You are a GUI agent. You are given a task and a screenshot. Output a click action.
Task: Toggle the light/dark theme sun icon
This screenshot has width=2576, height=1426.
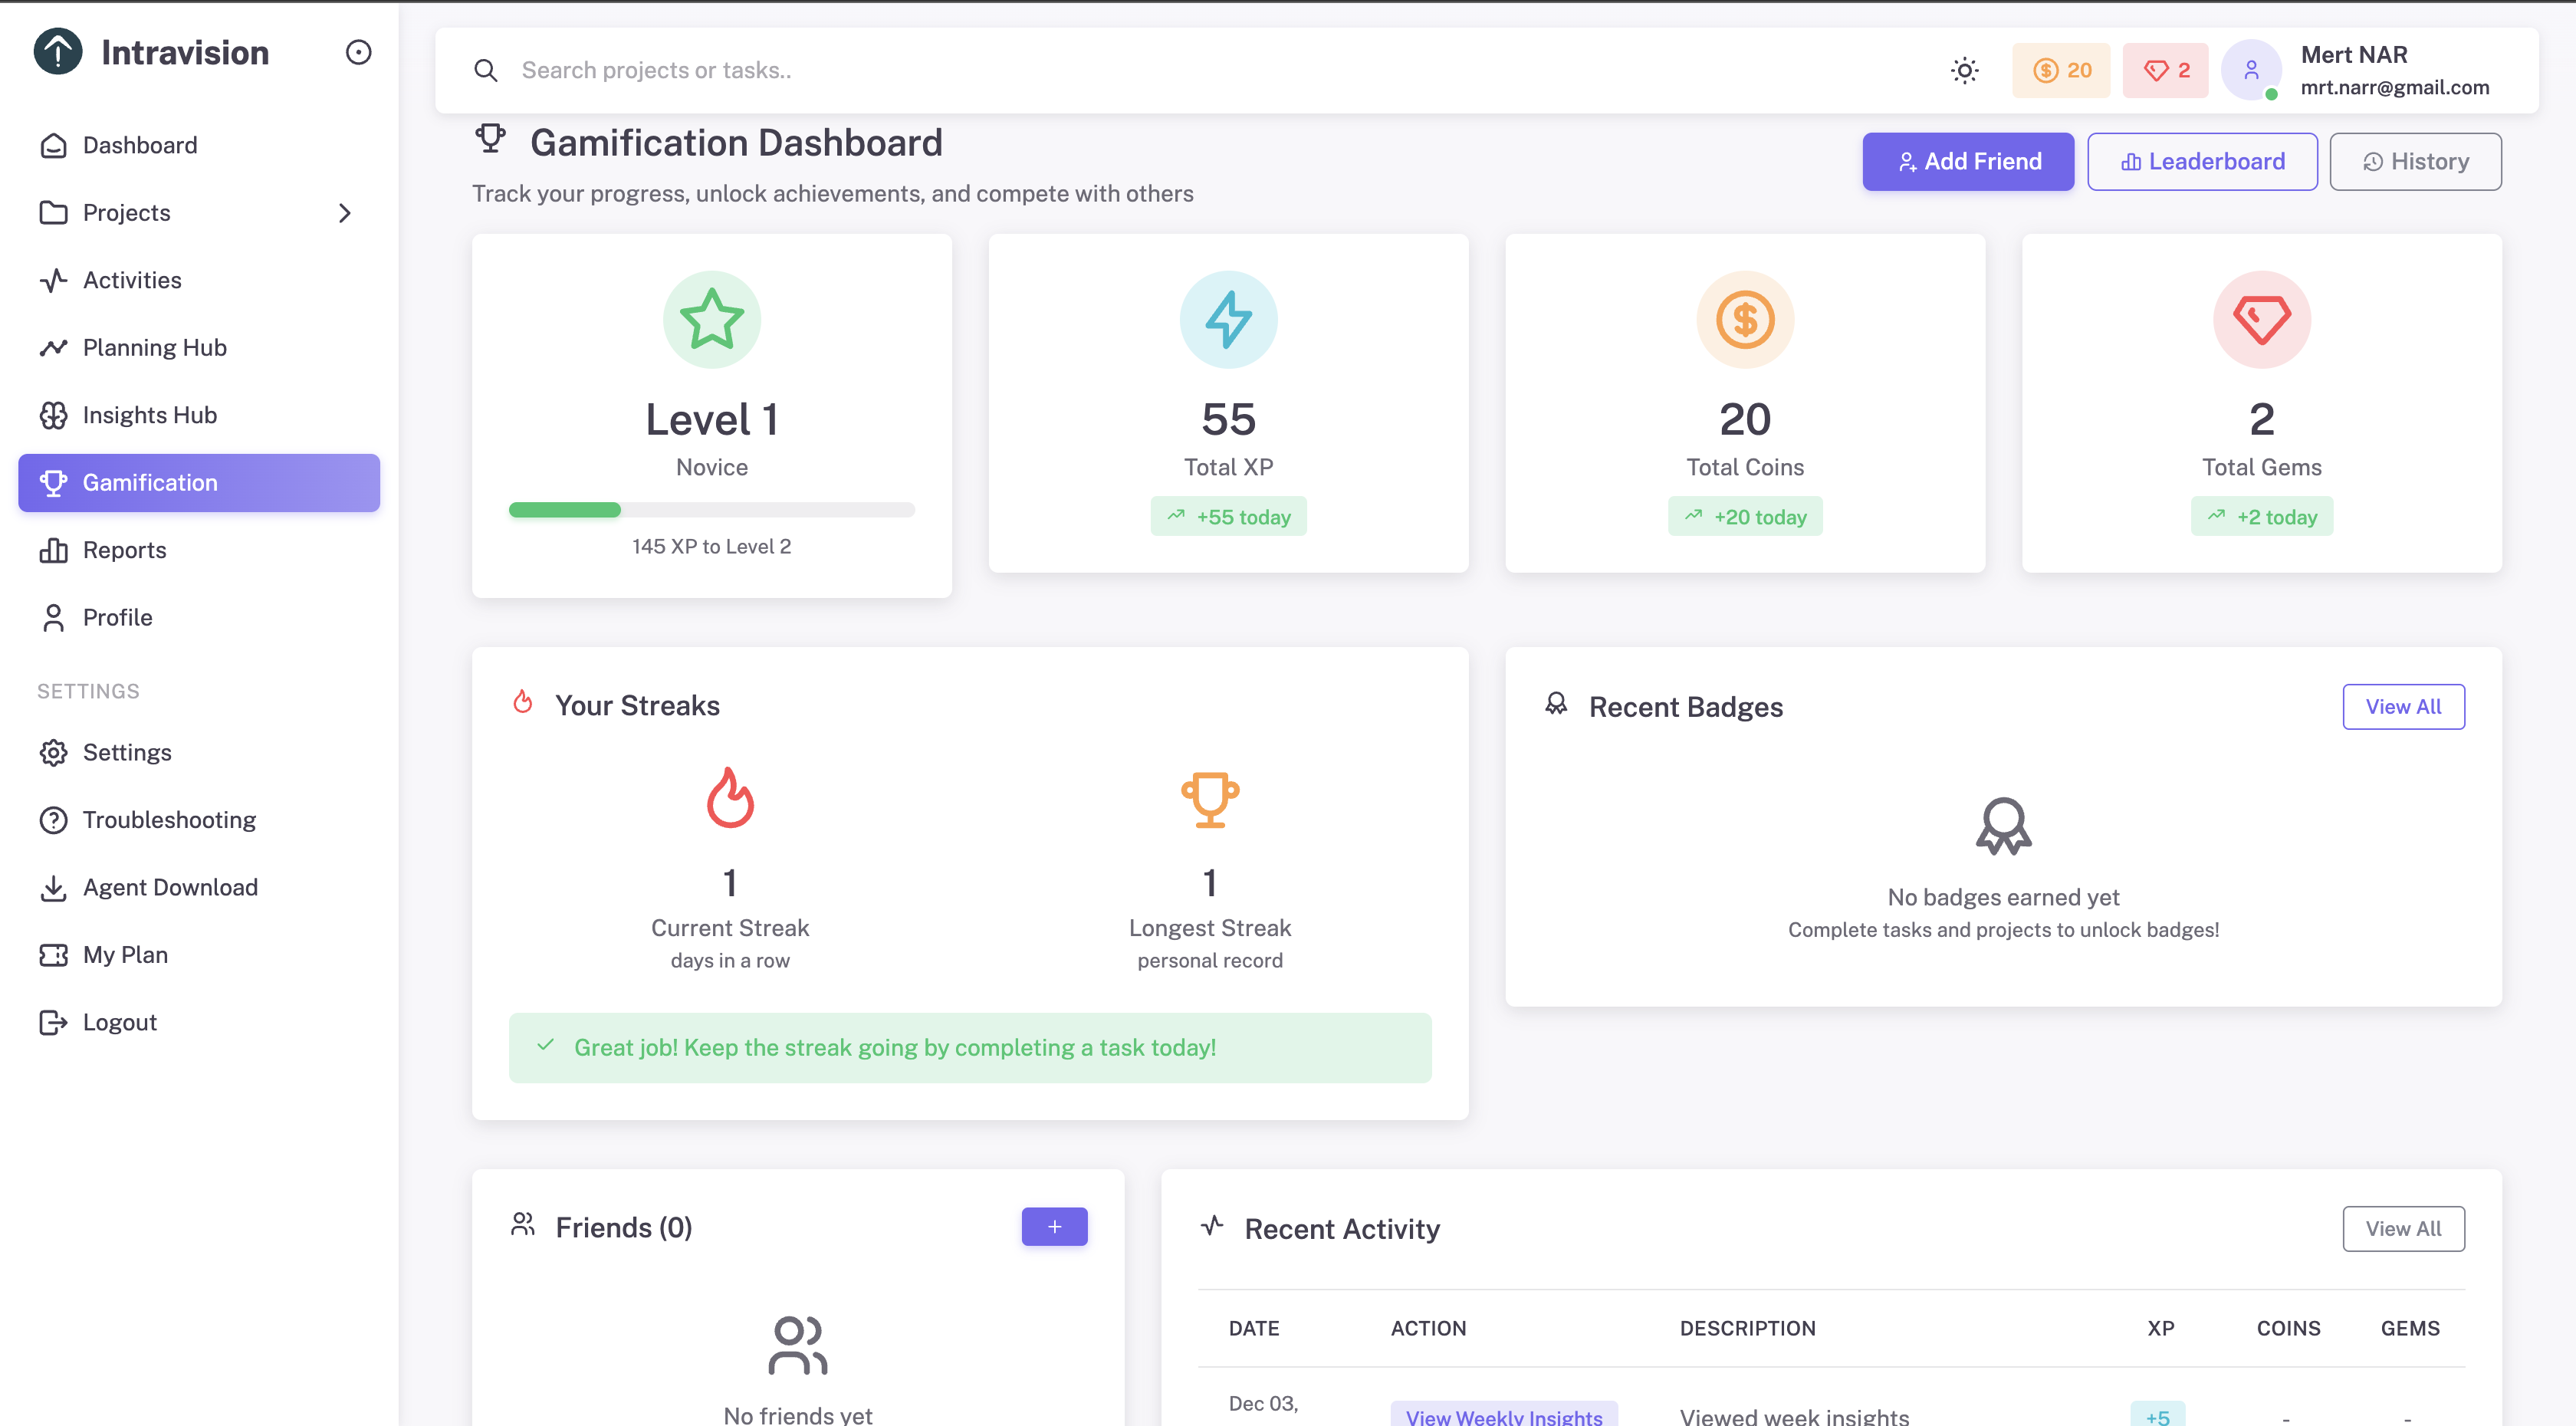1964,70
